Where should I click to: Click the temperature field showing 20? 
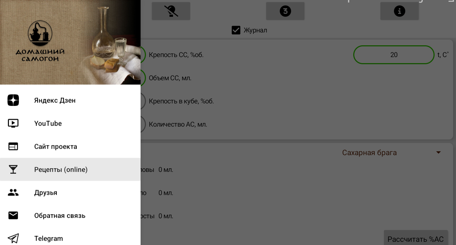pos(394,55)
